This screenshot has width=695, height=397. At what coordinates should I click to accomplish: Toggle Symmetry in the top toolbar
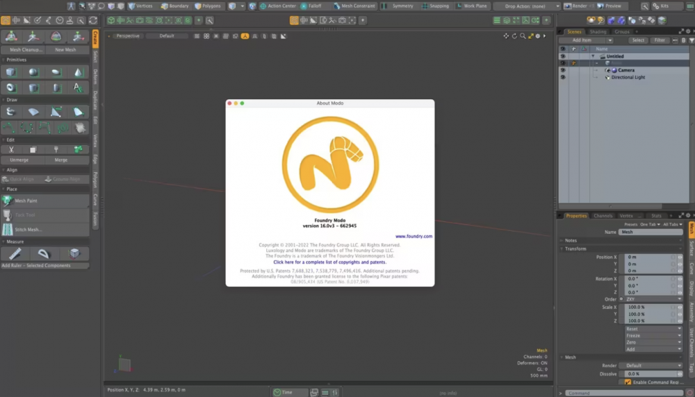tap(398, 6)
